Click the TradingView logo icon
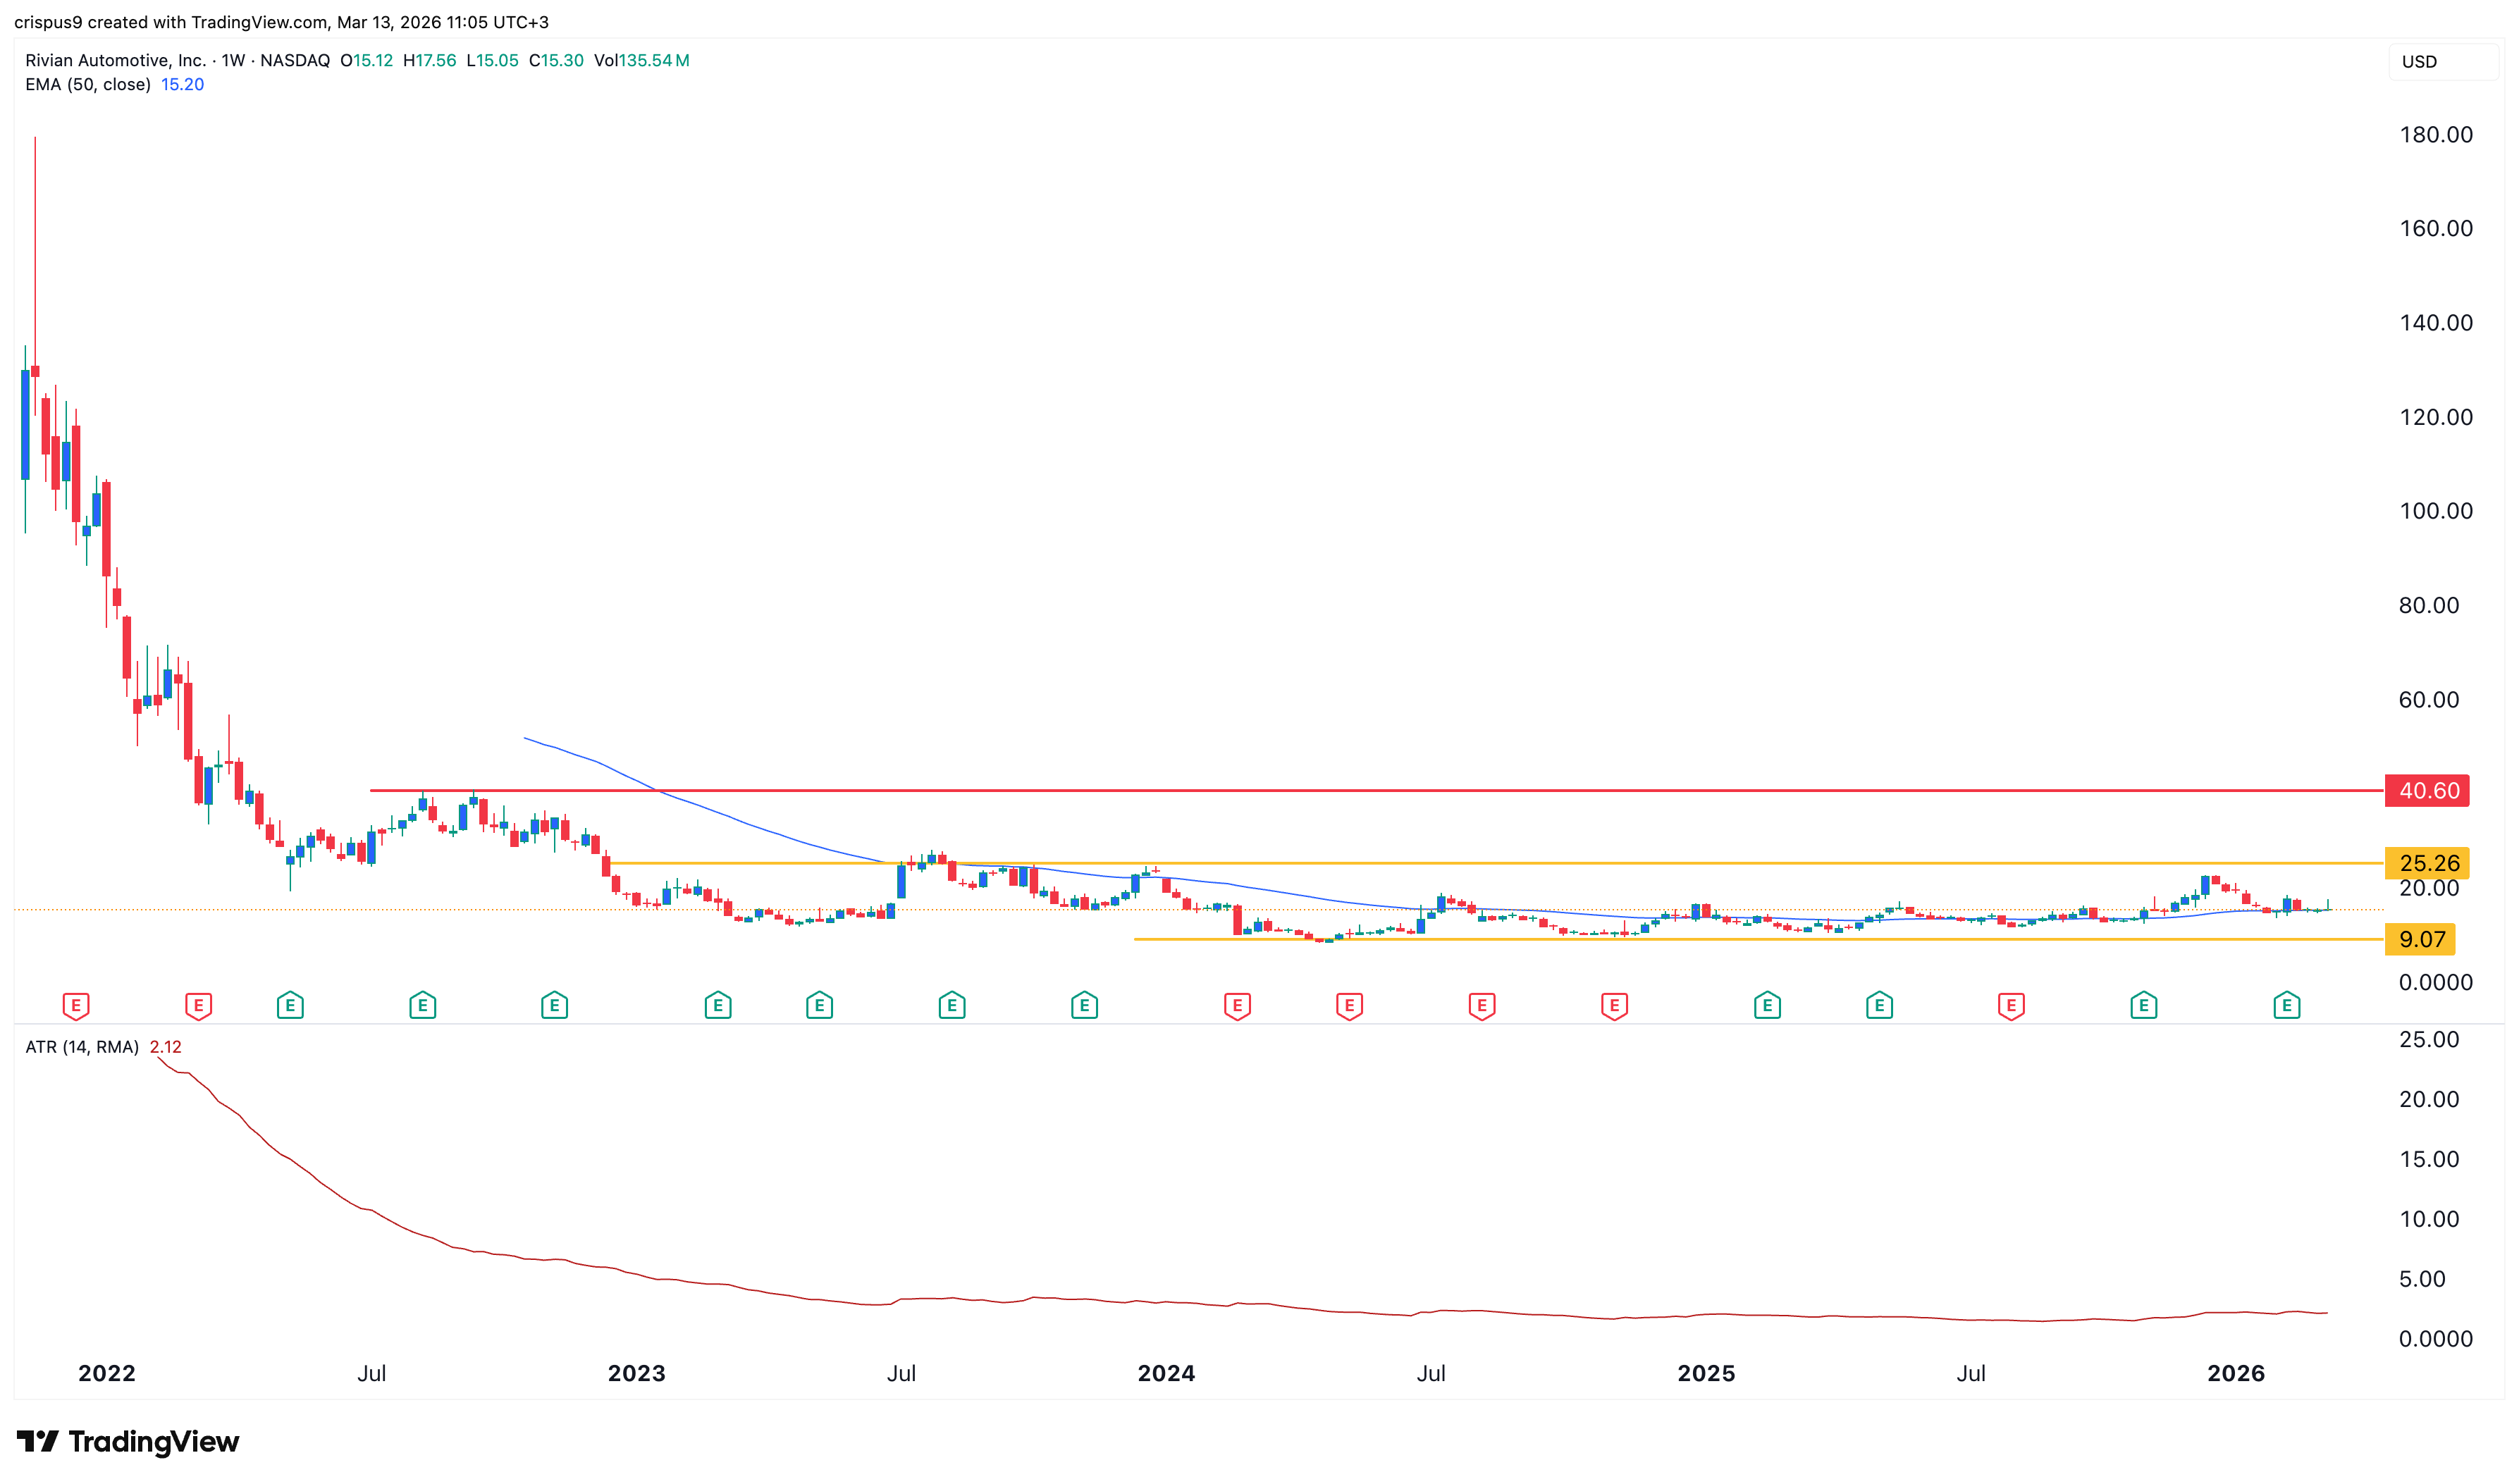This screenshot has height=1484, width=2519. 38,1441
